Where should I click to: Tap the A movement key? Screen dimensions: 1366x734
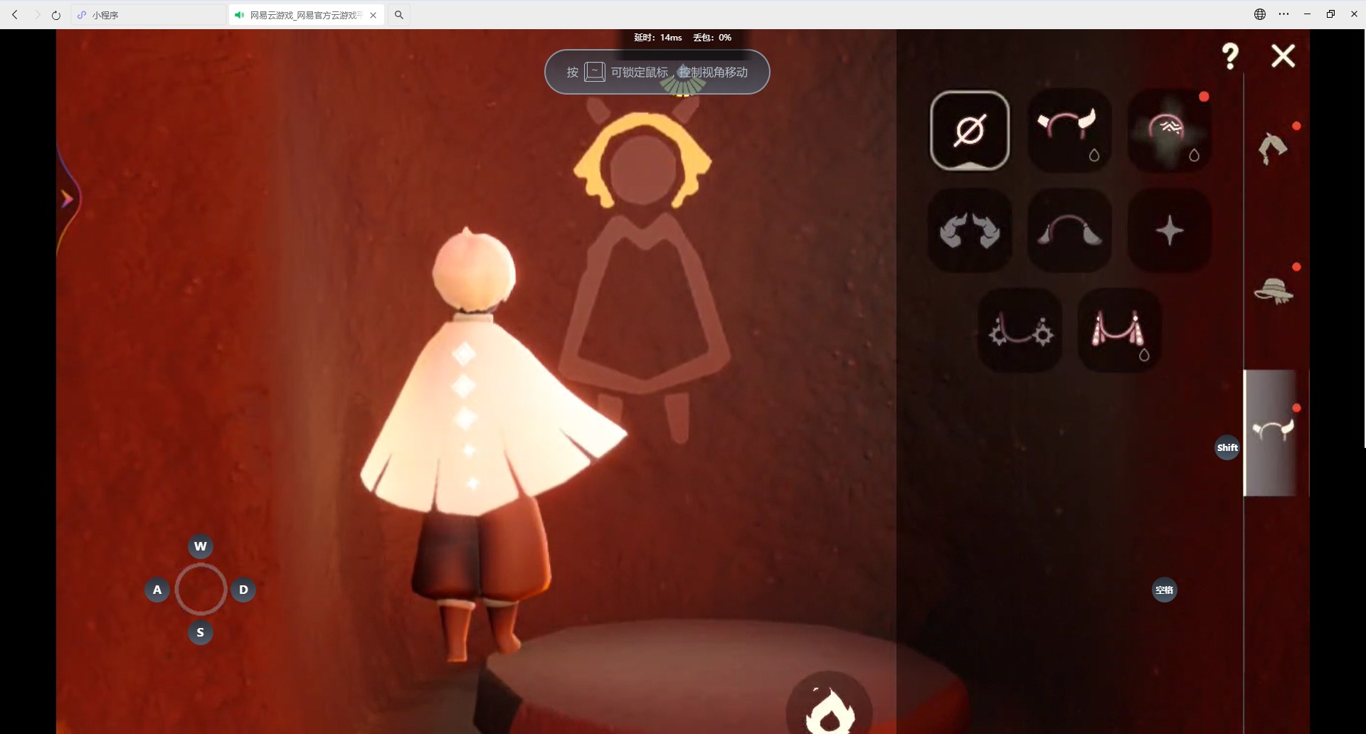coord(157,590)
